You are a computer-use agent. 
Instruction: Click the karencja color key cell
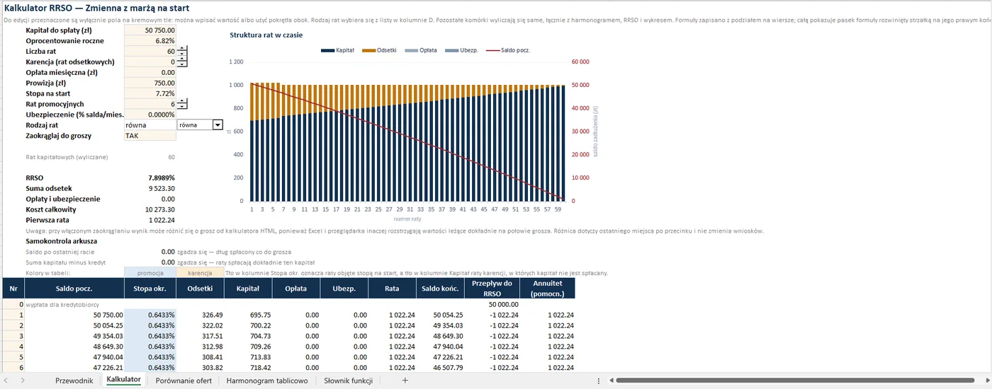pos(201,273)
